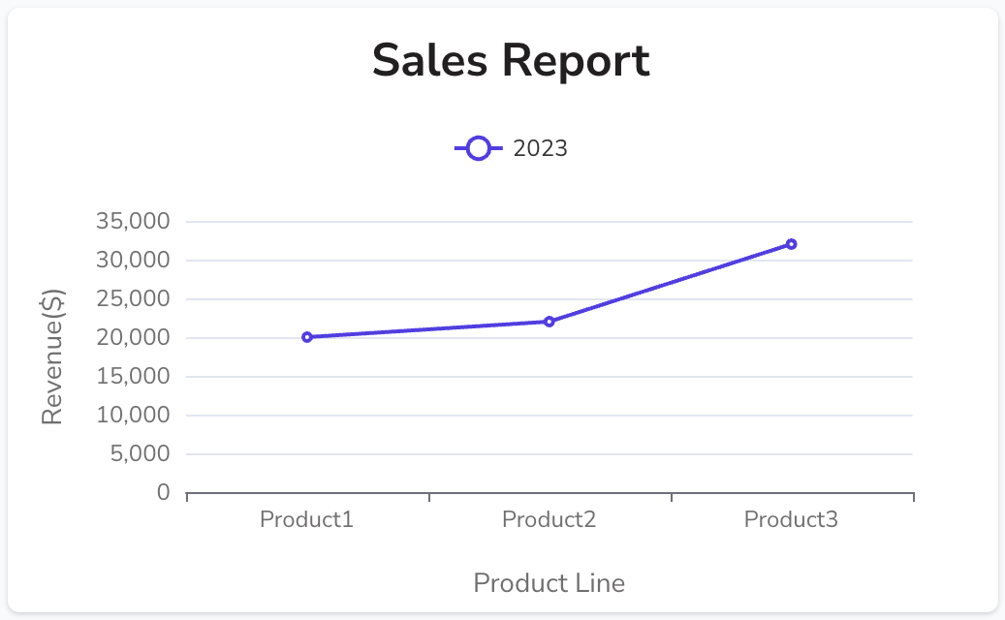The width and height of the screenshot is (1005, 620).
Task: Click the Revenue($) y-axis title
Action: [52, 356]
